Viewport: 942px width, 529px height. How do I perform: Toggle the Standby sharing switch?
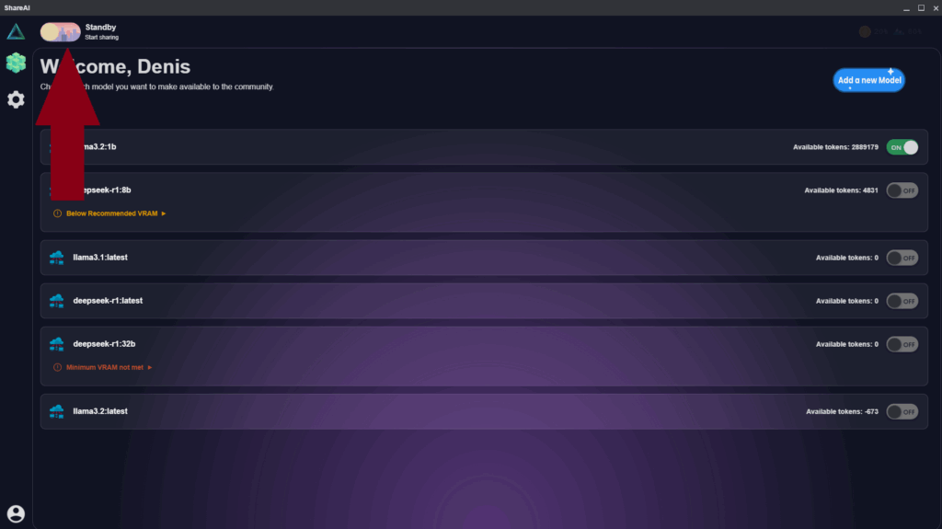(60, 32)
